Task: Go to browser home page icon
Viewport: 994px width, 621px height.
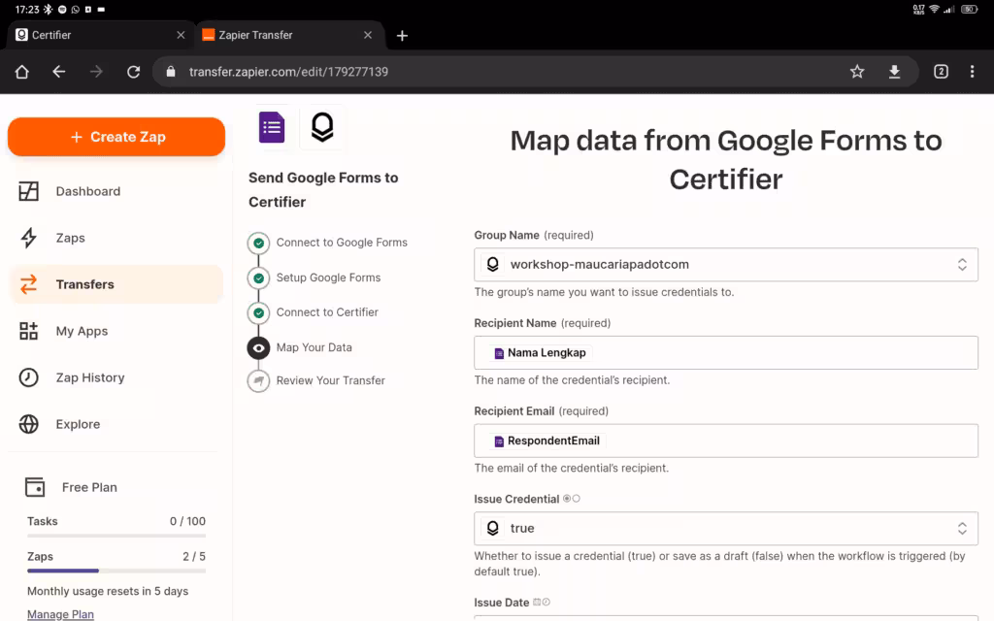Action: point(22,72)
